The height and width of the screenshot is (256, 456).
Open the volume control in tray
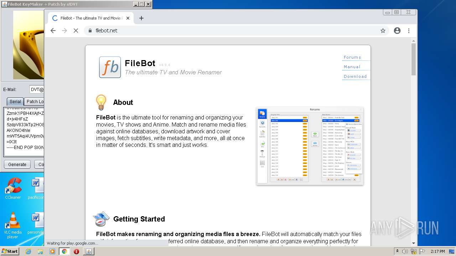pyautogui.click(x=406, y=251)
